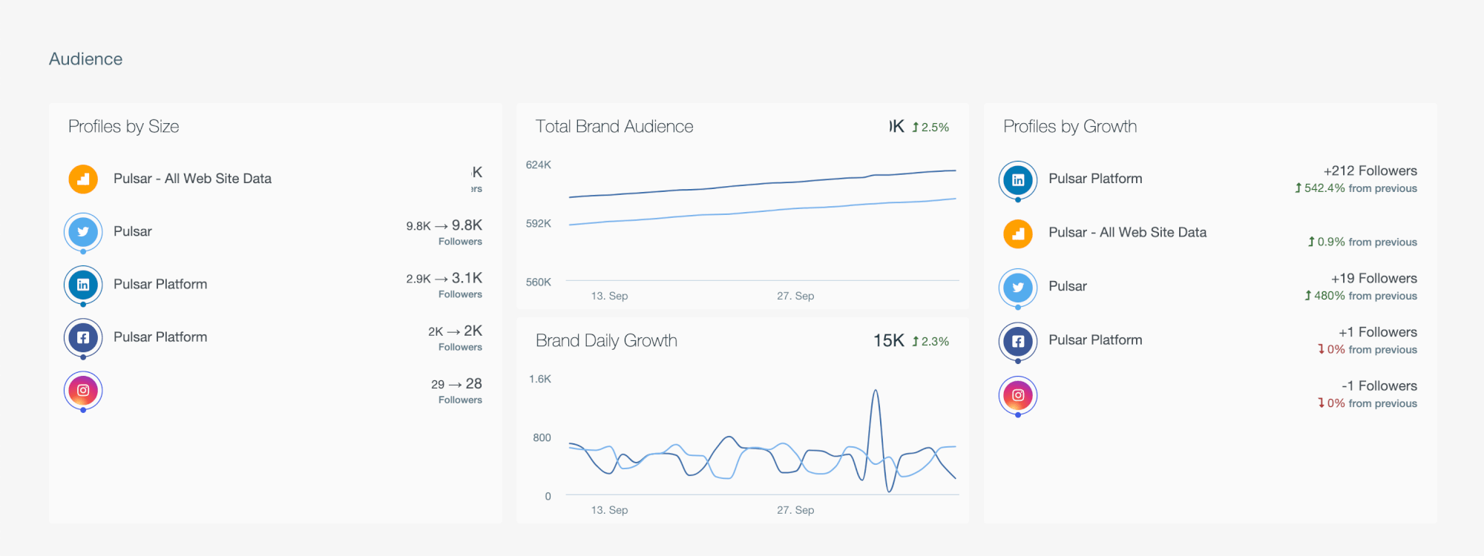Click the tall spike in Brand Daily Growth chart
1484x556 pixels.
tap(876, 391)
